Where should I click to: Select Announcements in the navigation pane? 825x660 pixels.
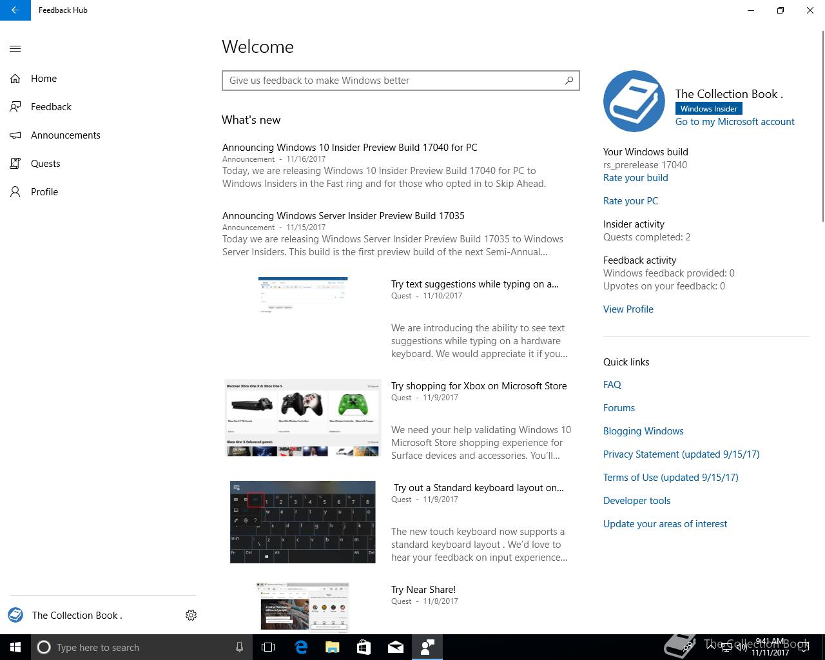[x=66, y=135]
